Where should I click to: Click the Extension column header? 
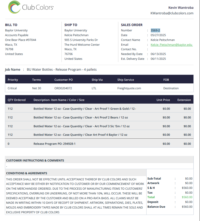[184, 100]
